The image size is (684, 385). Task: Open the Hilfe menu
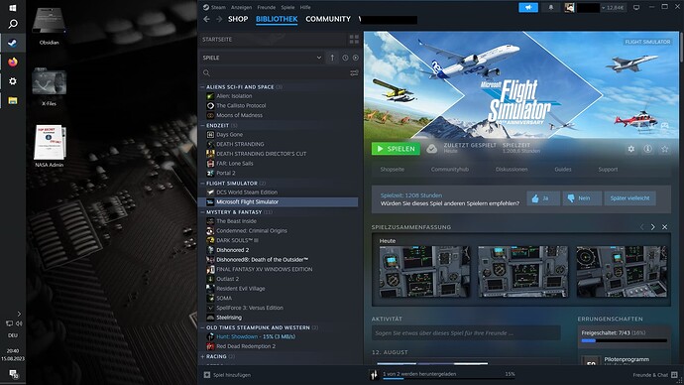(x=305, y=7)
